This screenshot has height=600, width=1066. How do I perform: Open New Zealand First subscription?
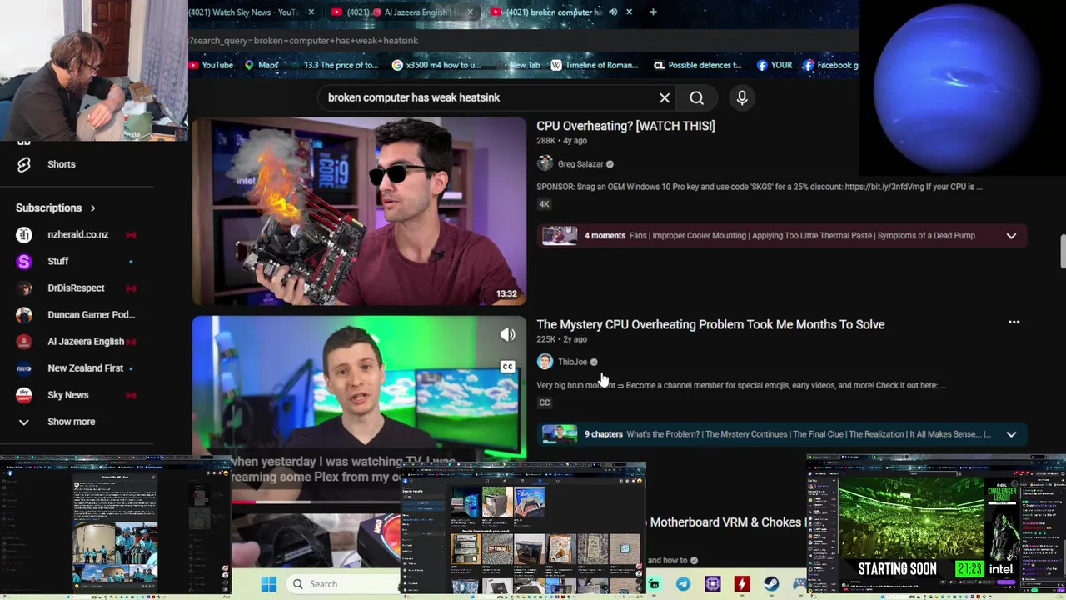[85, 367]
